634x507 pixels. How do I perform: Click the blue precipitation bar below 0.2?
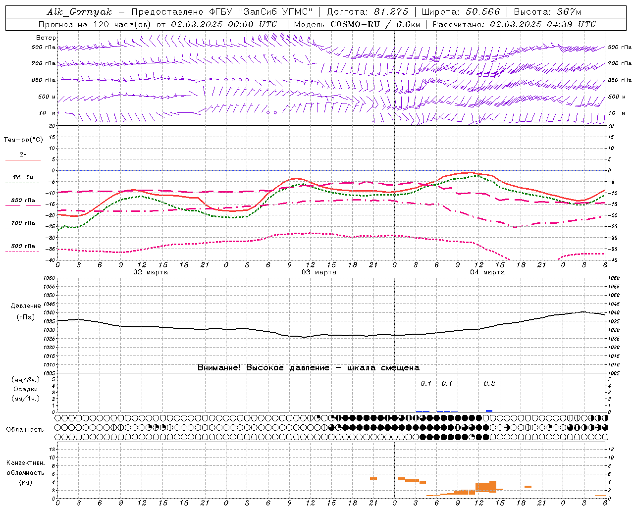point(489,411)
